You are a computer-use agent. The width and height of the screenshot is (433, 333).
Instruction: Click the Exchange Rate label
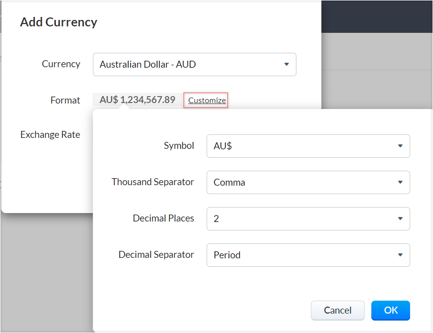[x=50, y=134]
